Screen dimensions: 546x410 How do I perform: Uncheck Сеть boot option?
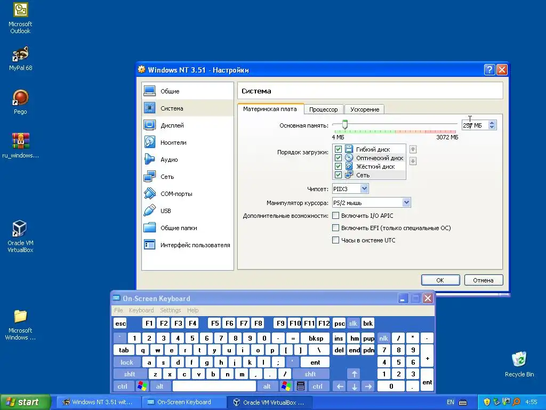tap(338, 175)
